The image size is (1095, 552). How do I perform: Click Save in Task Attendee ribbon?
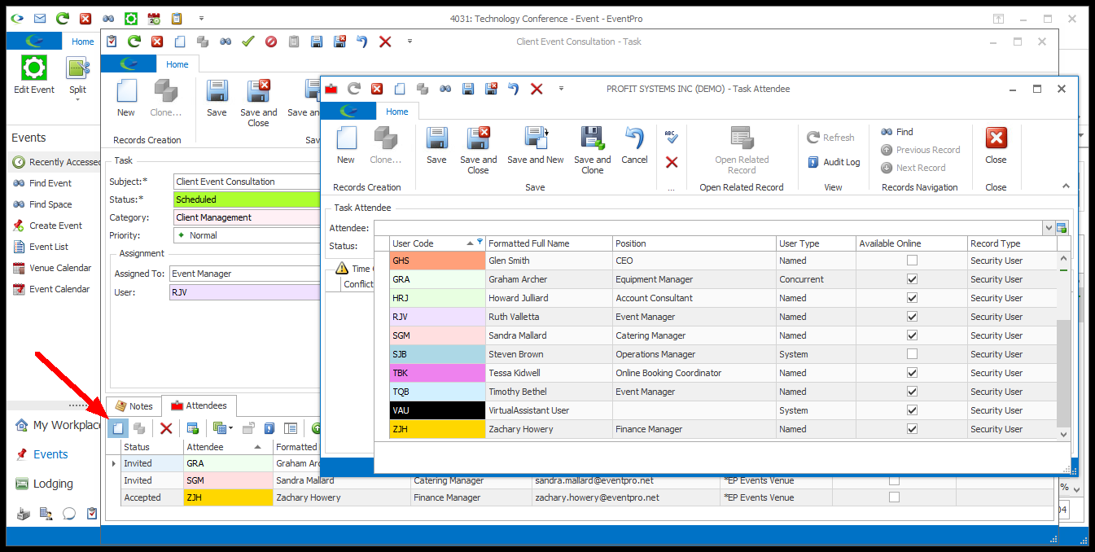436,146
